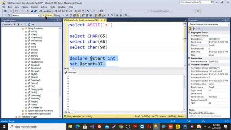Image resolution: width=231 pixels, height=130 pixels.
Task: Open the Tools menu
Action: [x=52, y=7]
